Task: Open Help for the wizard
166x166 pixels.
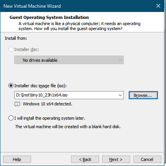Action: [17, 159]
